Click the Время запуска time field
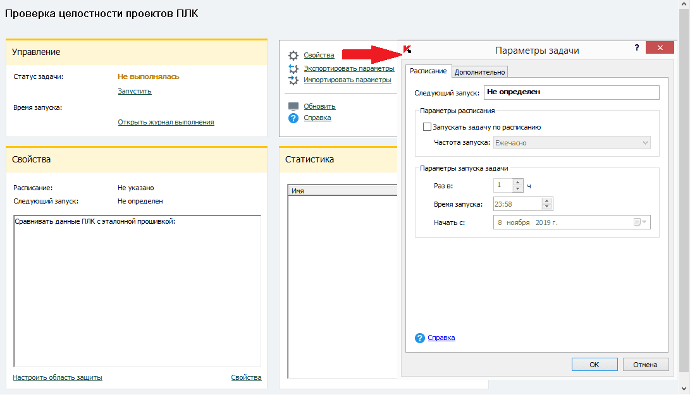The image size is (690, 395). (517, 204)
